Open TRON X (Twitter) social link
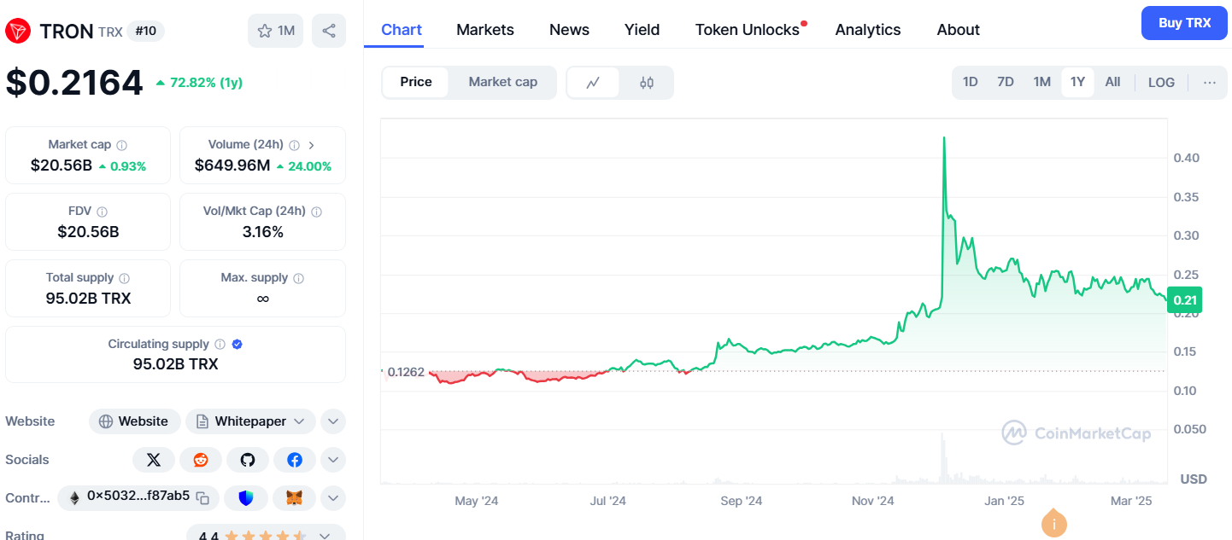Image resolution: width=1232 pixels, height=540 pixels. click(x=154, y=460)
